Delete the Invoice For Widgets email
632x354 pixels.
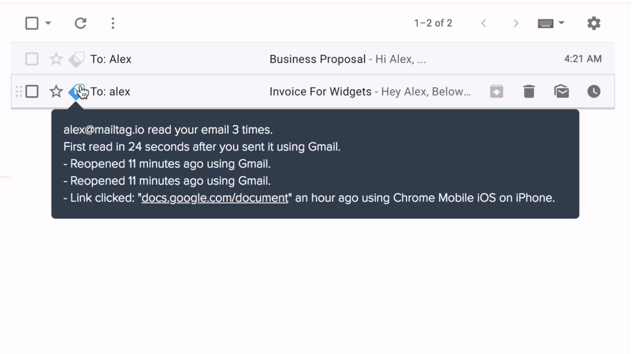pos(529,91)
